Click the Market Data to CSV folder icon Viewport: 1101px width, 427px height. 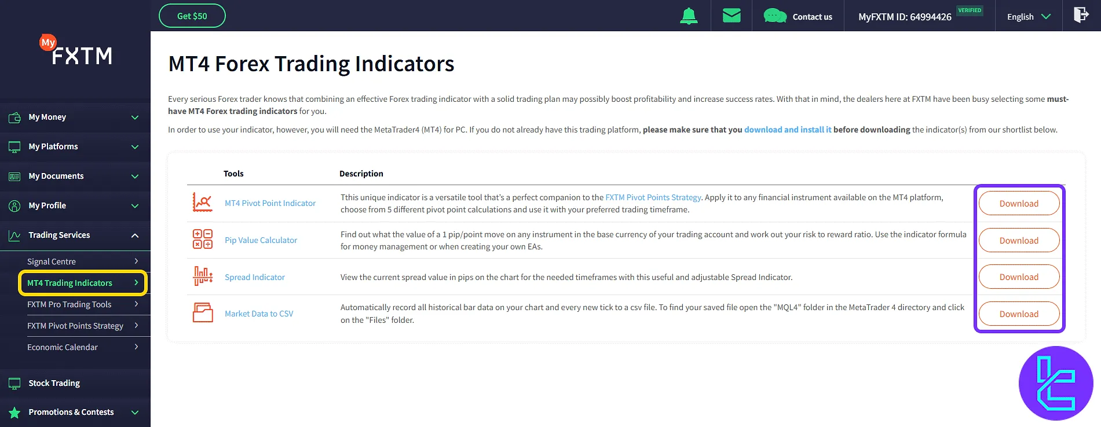(202, 314)
